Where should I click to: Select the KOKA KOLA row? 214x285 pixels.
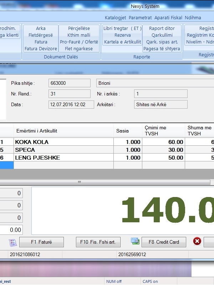pyautogui.click(x=63, y=142)
